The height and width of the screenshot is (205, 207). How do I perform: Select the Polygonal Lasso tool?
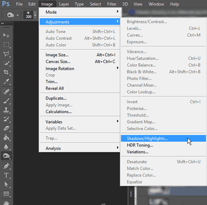(6, 54)
